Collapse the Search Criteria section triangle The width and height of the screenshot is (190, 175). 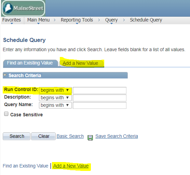(x=5, y=75)
